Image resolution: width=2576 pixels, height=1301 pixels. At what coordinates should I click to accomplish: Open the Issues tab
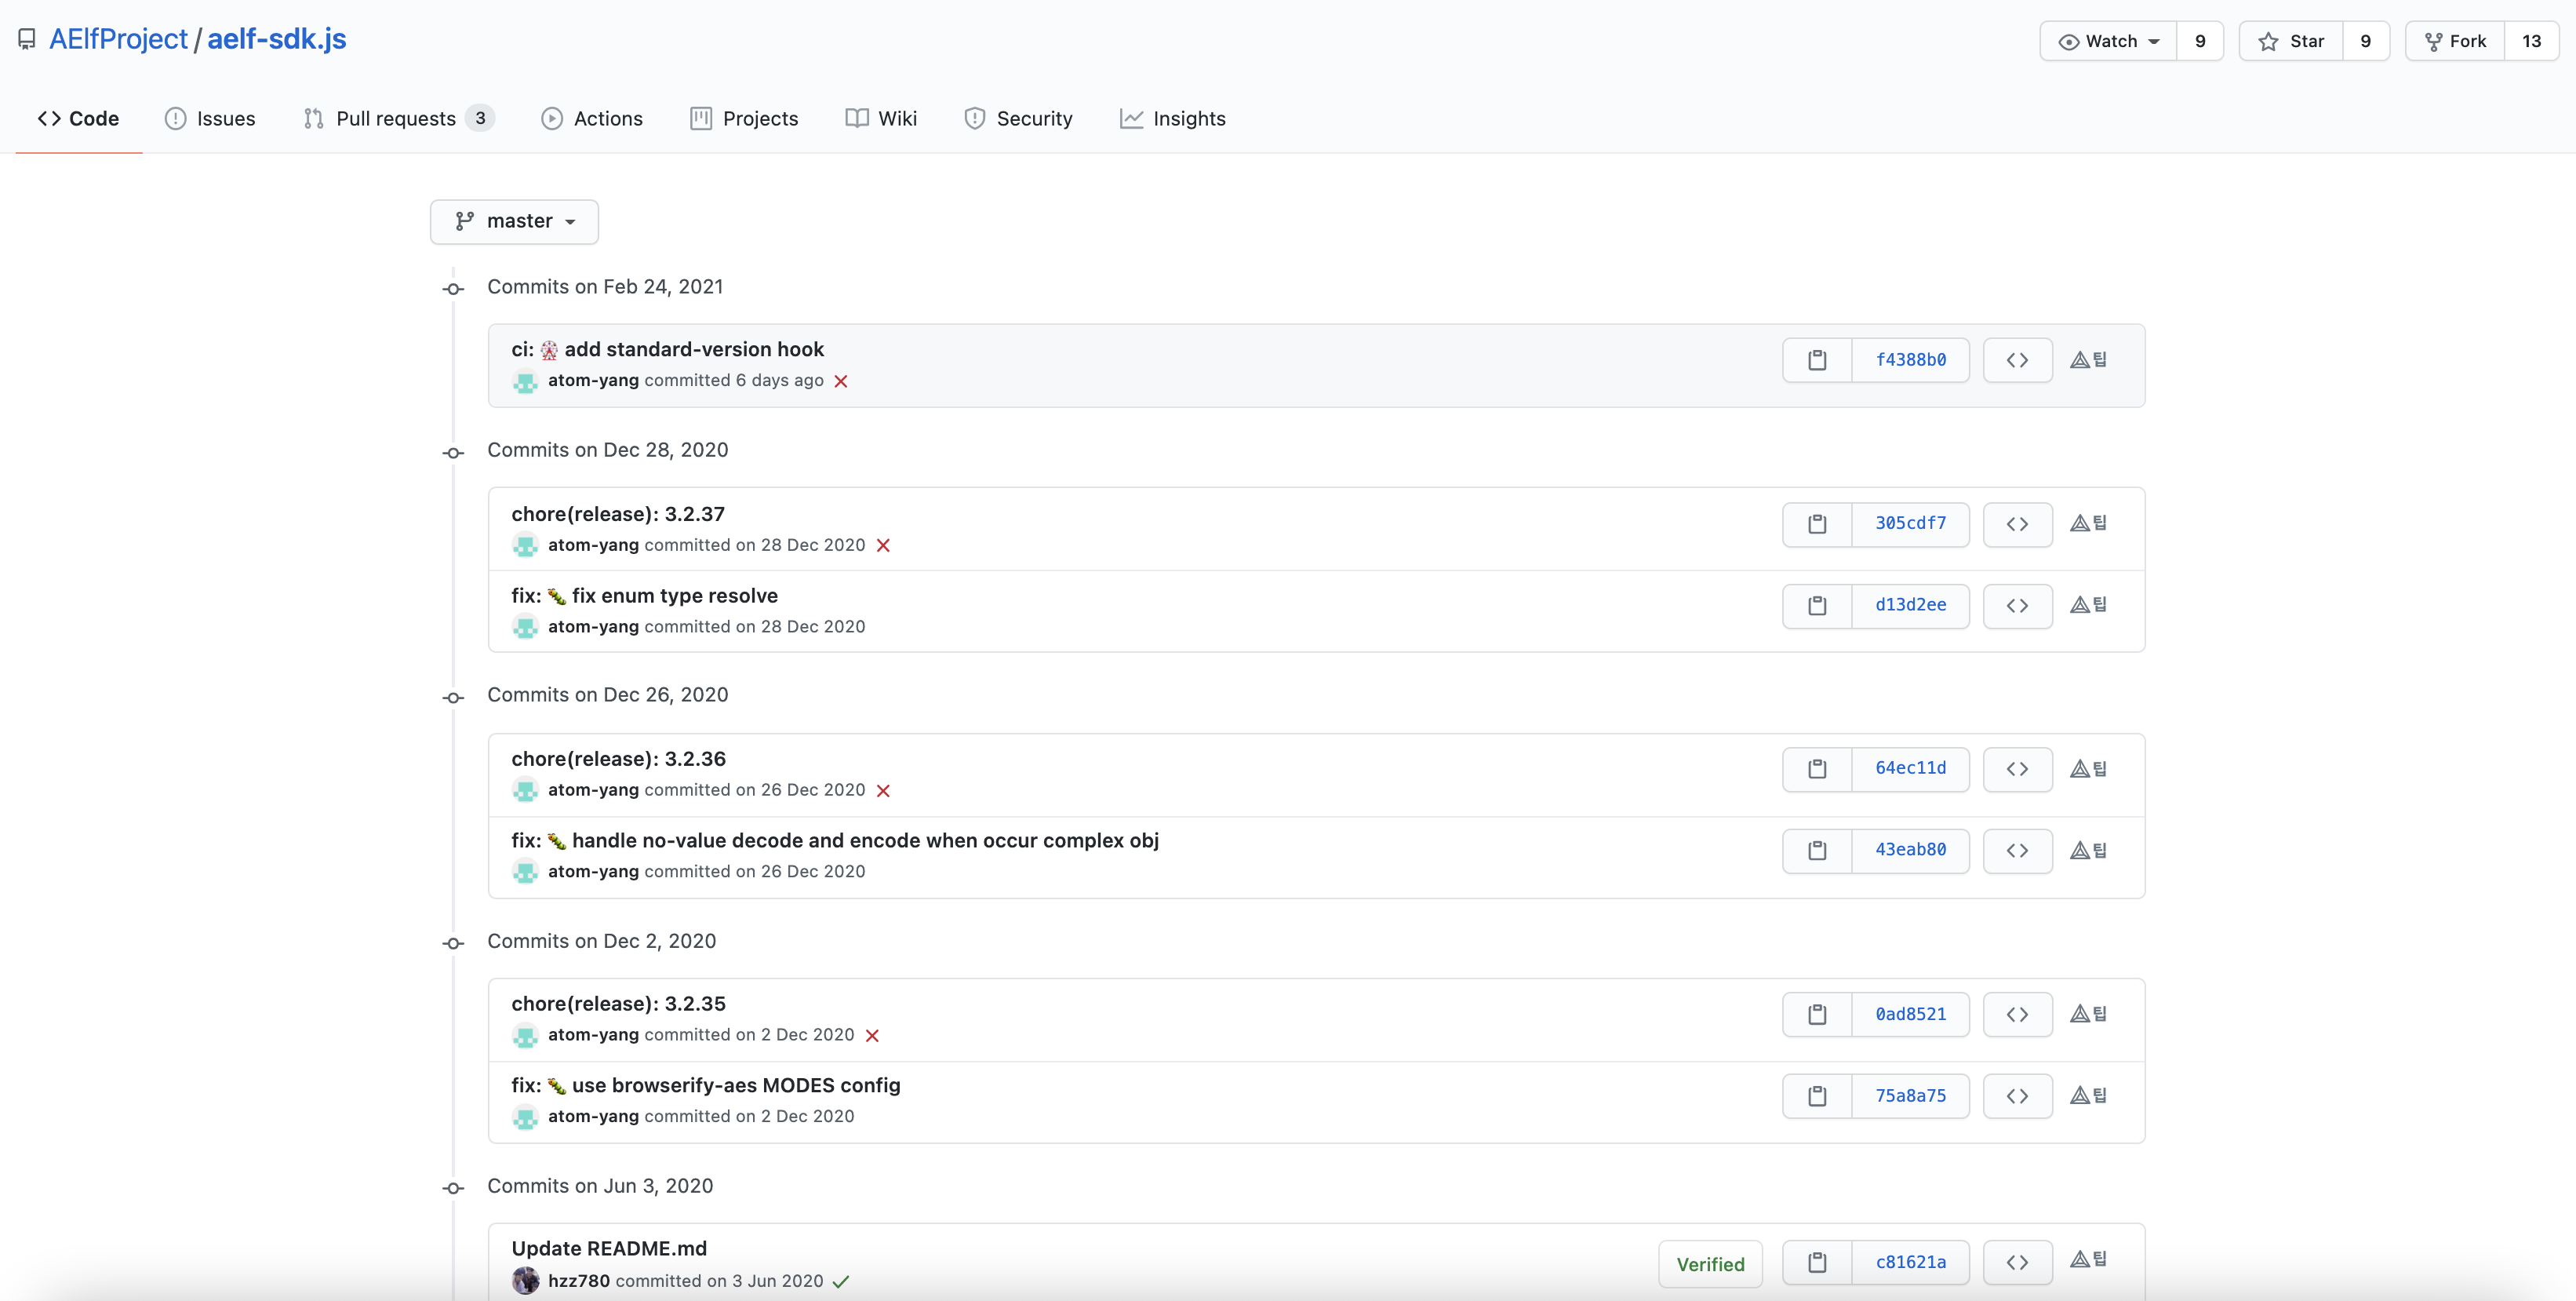pos(210,118)
